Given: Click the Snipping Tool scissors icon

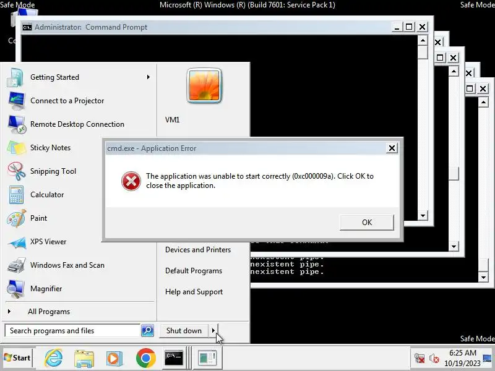Looking at the screenshot, I should pos(17,171).
